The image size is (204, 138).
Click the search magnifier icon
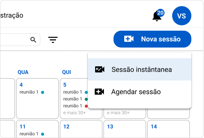pyautogui.click(x=33, y=39)
